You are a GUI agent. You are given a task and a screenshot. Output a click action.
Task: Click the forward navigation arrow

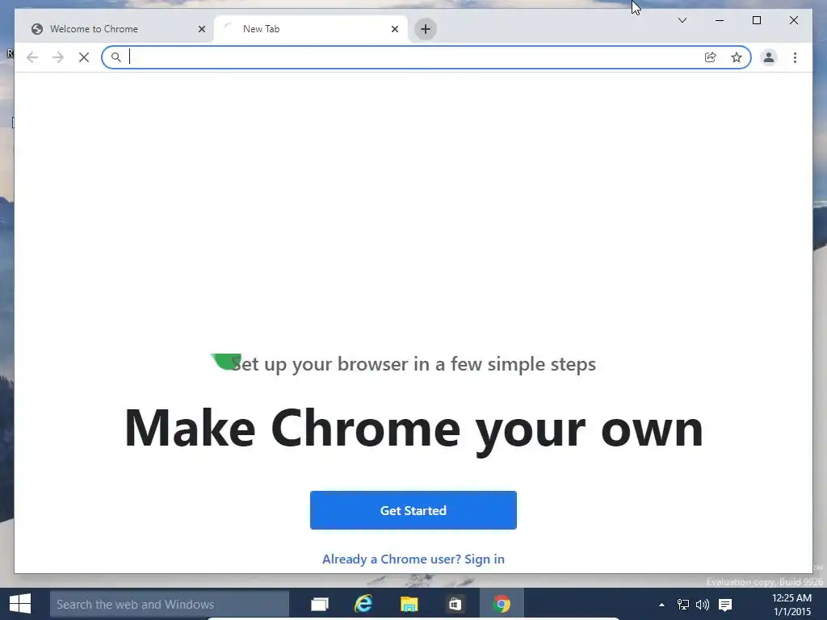click(x=58, y=57)
